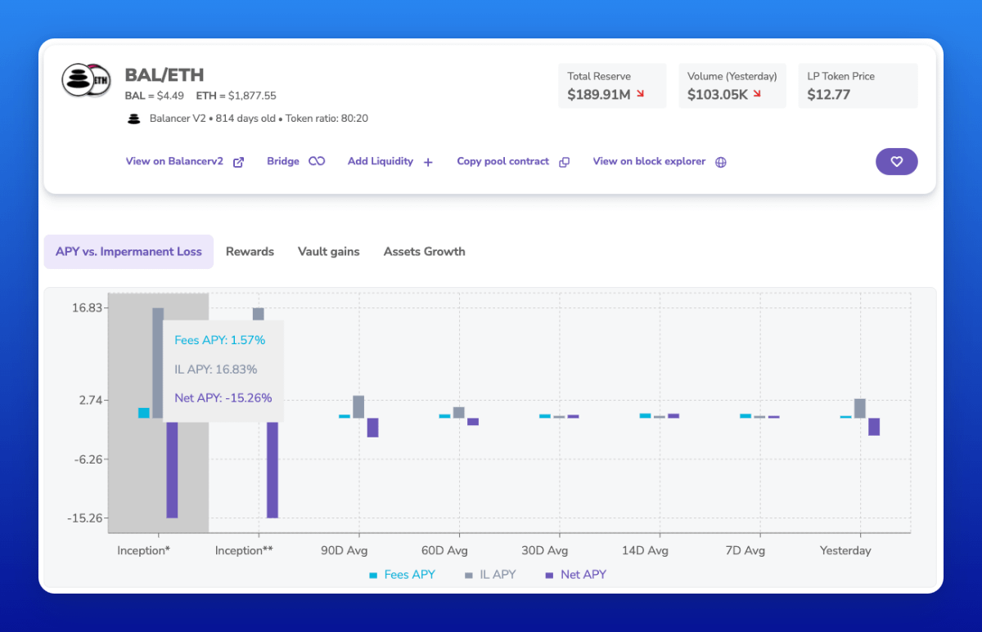Screen dimensions: 982x632
Task: Click the small Balancer V2 protocol logo
Action: 134,119
